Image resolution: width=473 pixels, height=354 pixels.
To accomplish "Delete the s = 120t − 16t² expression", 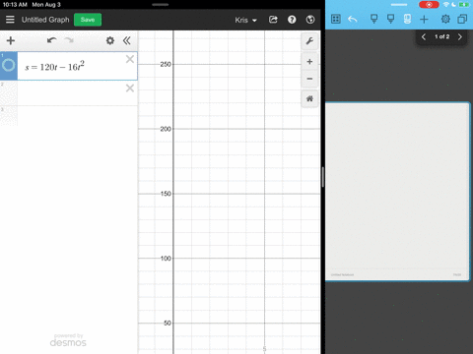I will (130, 59).
